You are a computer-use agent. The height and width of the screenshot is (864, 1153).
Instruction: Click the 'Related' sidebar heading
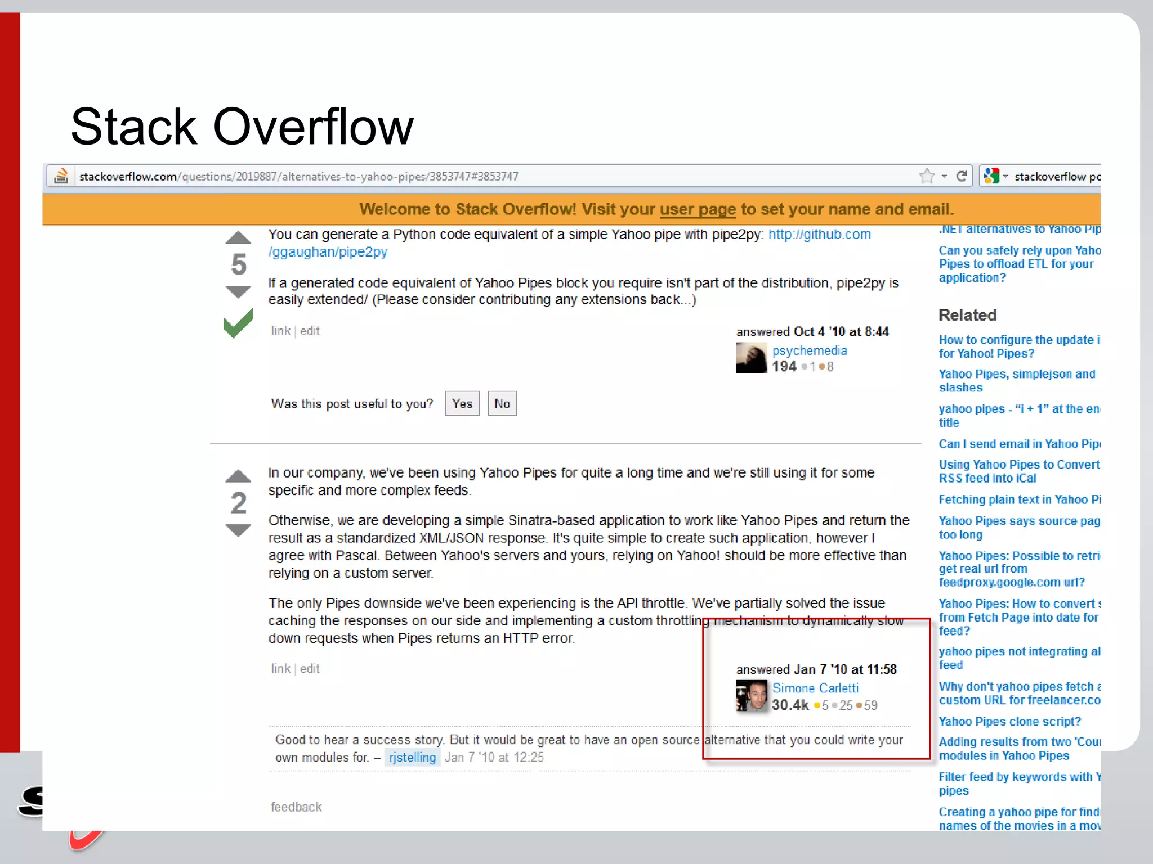click(967, 315)
